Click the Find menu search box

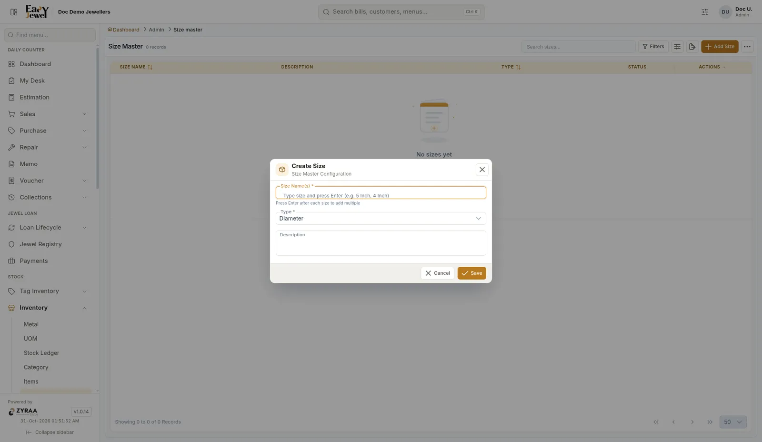[x=50, y=35]
